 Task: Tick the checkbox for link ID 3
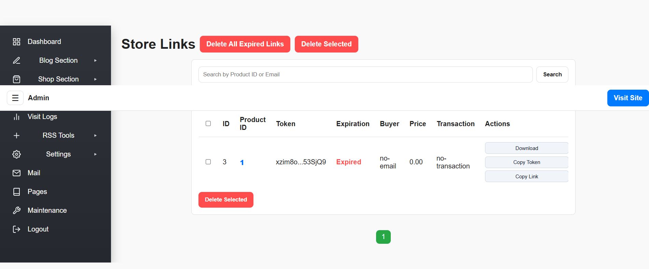tap(208, 162)
